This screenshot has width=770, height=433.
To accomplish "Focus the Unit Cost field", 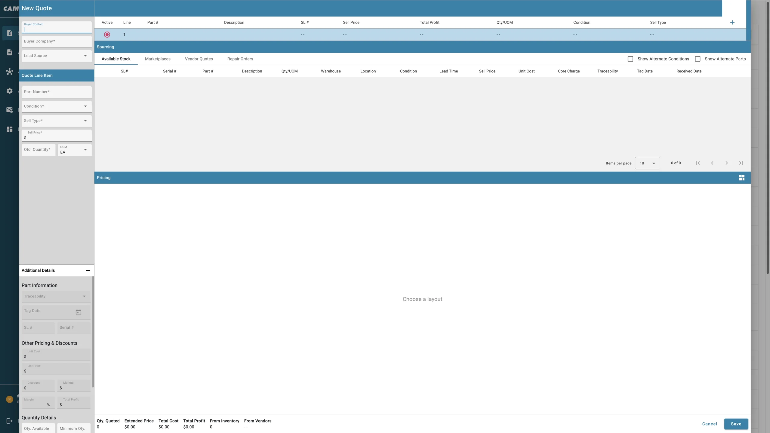I will pyautogui.click(x=56, y=354).
